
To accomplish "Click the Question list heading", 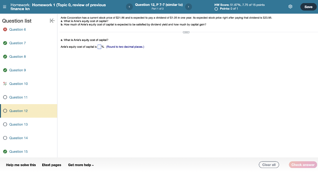I will coord(17,21).
